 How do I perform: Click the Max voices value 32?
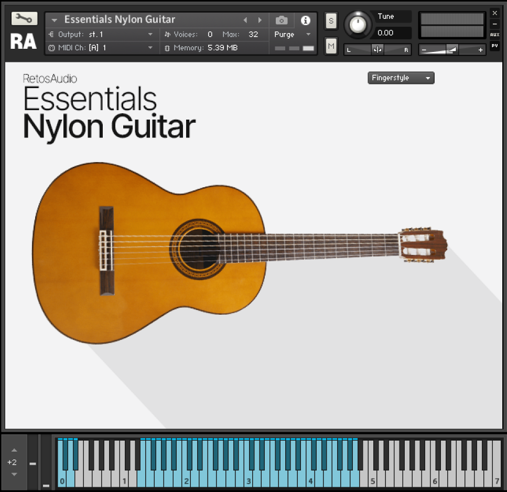(253, 35)
